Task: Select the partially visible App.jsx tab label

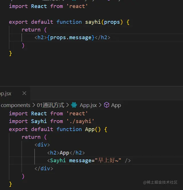Action: (5, 94)
